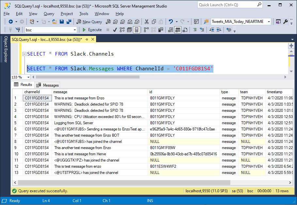Open the File menu
The width and height of the screenshot is (297, 205).
pyautogui.click(x=7, y=14)
